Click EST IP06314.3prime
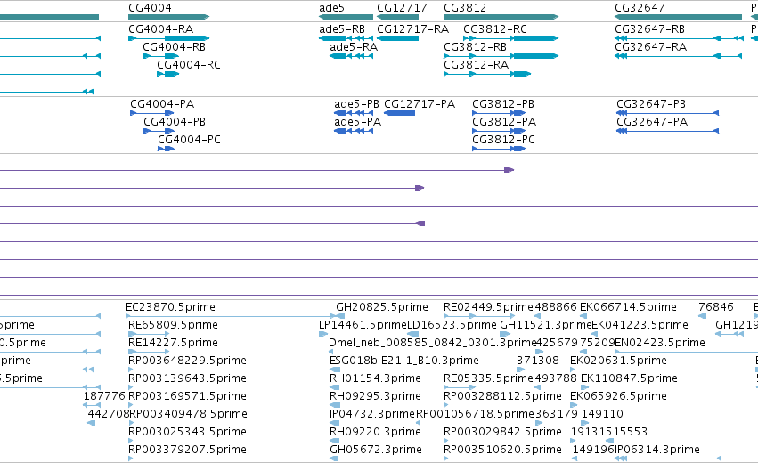Viewport: 758px width, 463px height. click(x=657, y=450)
